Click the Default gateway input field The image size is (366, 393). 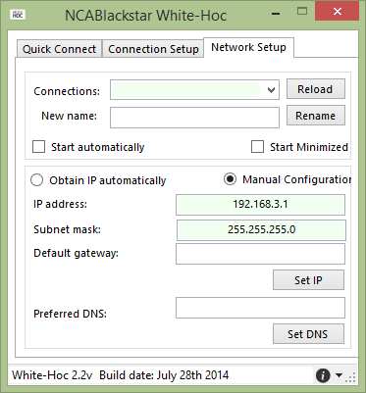(260, 254)
